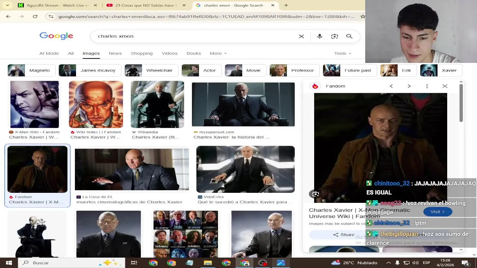Open the X-Men Wiki Fandom image result
This screenshot has width=477, height=268.
point(34,105)
